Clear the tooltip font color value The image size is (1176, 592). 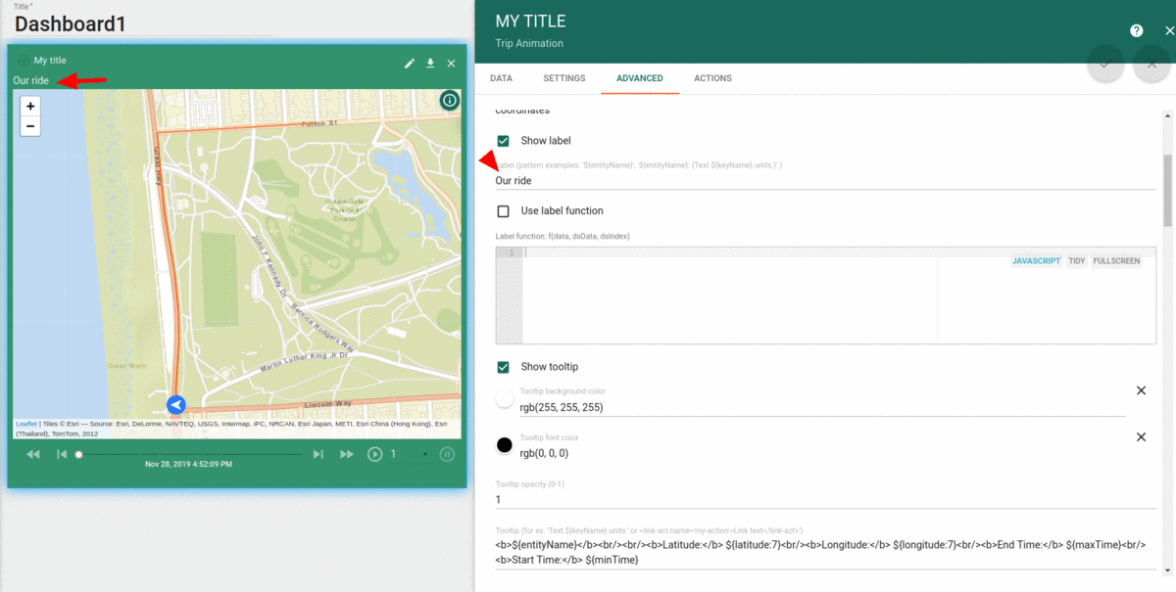click(x=1141, y=437)
